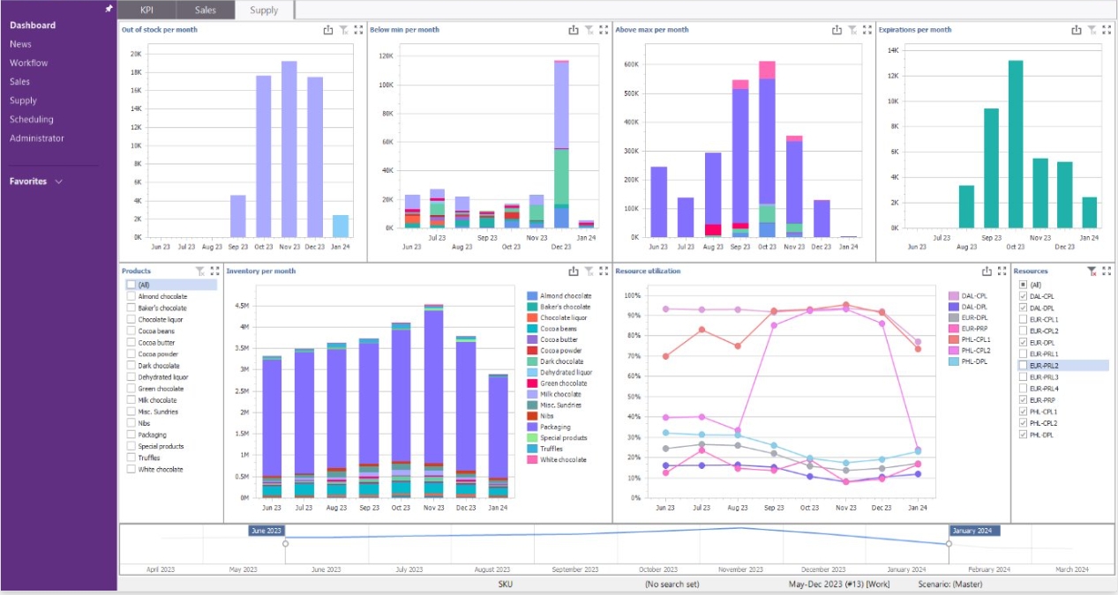Unpin the sidebar with the pin icon

pos(109,8)
